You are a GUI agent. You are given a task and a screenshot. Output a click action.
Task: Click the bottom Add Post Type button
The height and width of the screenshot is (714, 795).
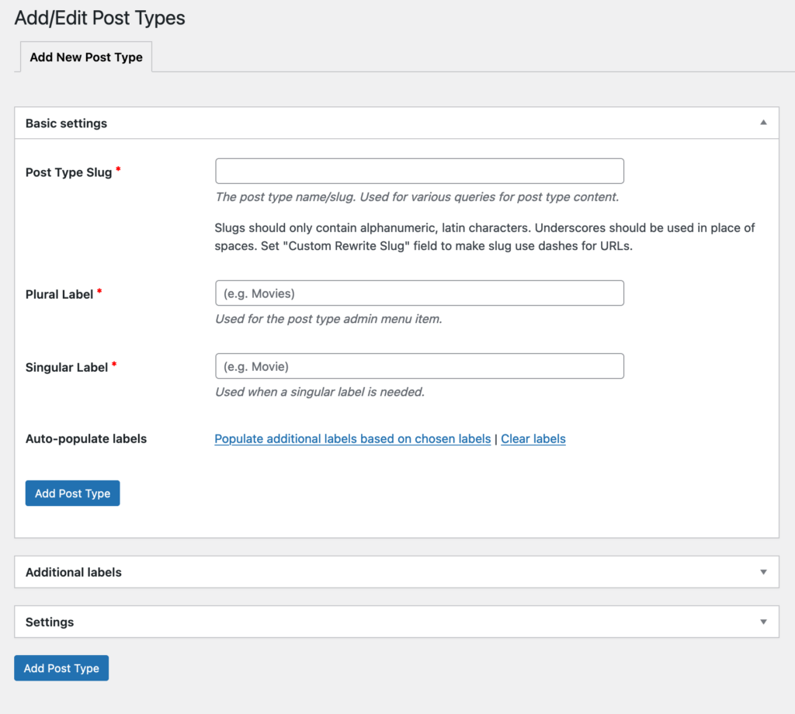point(61,668)
